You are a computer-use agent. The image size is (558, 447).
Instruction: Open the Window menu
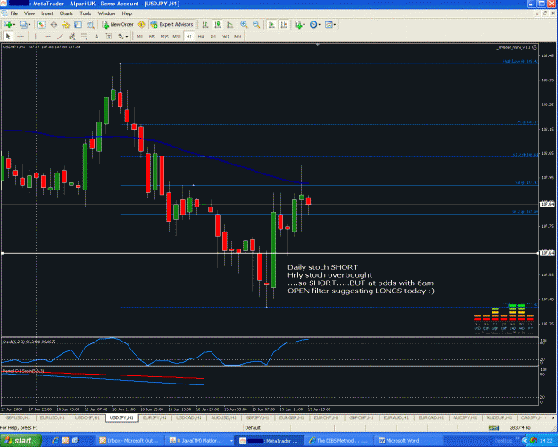(x=106, y=13)
